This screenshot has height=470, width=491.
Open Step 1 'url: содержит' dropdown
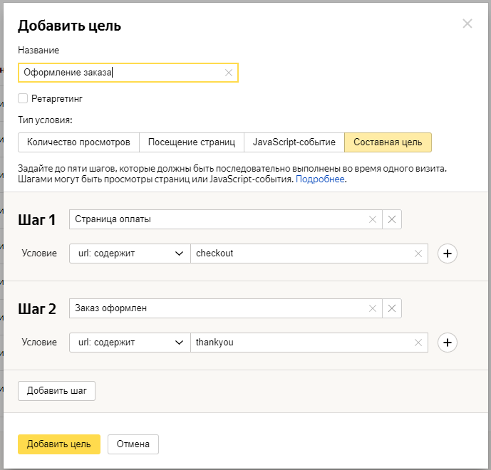(130, 254)
